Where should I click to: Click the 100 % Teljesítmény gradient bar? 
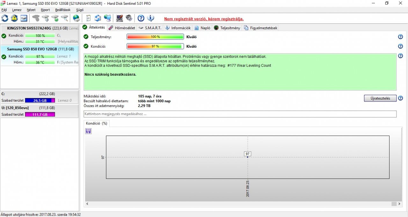155,37
